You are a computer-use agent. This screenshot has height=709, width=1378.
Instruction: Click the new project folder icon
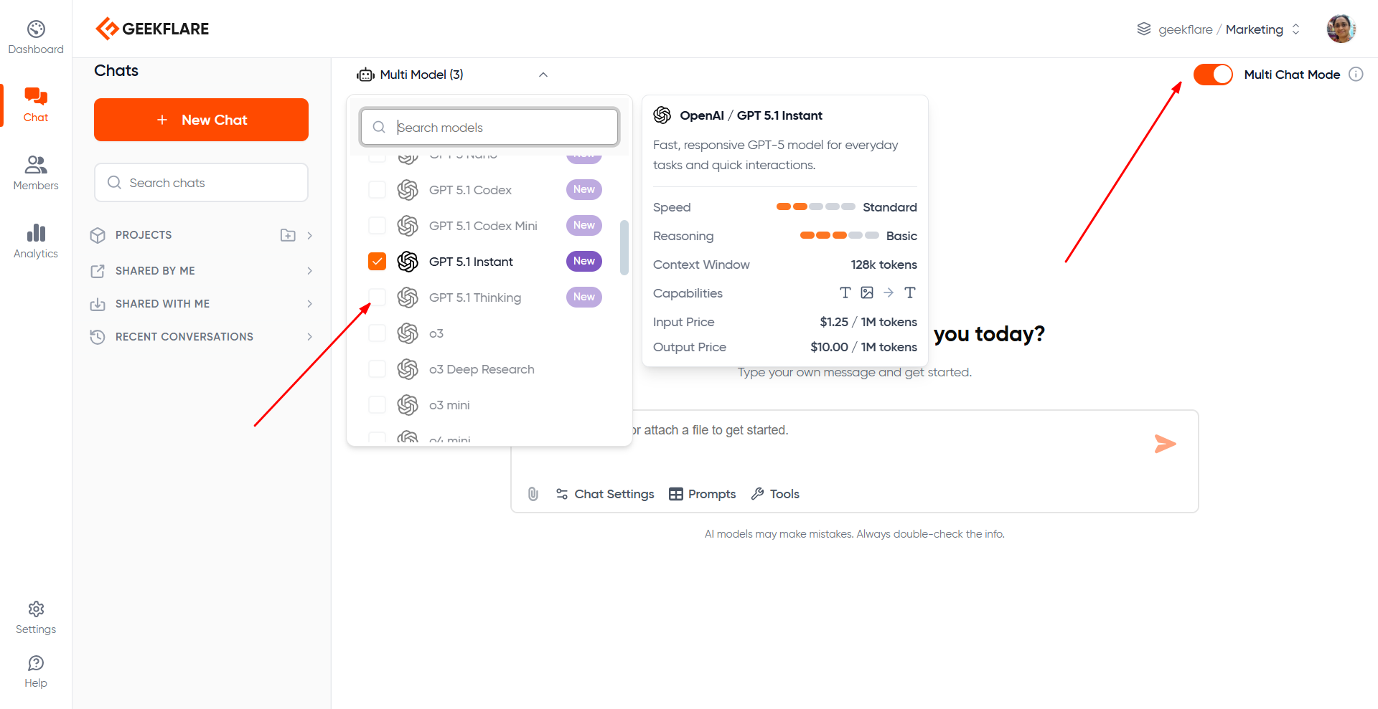(x=288, y=235)
